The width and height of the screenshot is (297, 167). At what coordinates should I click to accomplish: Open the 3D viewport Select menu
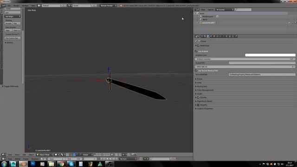pos(17,154)
